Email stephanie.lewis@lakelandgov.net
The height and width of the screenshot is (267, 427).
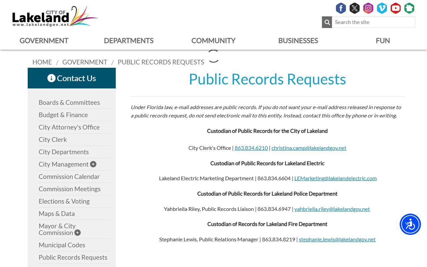[337, 239]
